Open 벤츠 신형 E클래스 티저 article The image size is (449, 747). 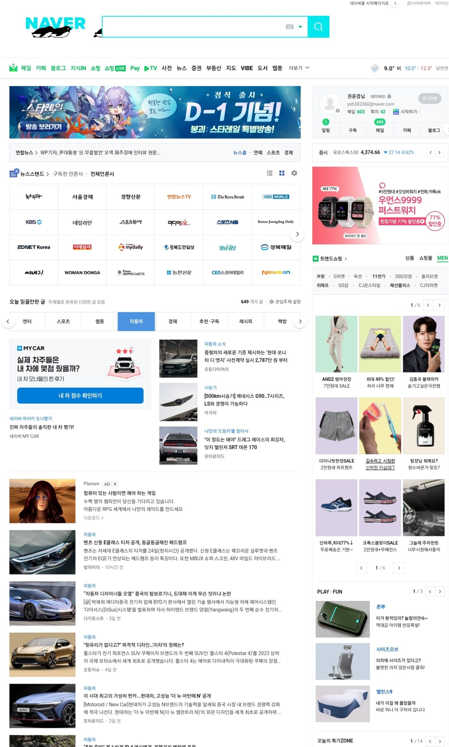(x=135, y=542)
